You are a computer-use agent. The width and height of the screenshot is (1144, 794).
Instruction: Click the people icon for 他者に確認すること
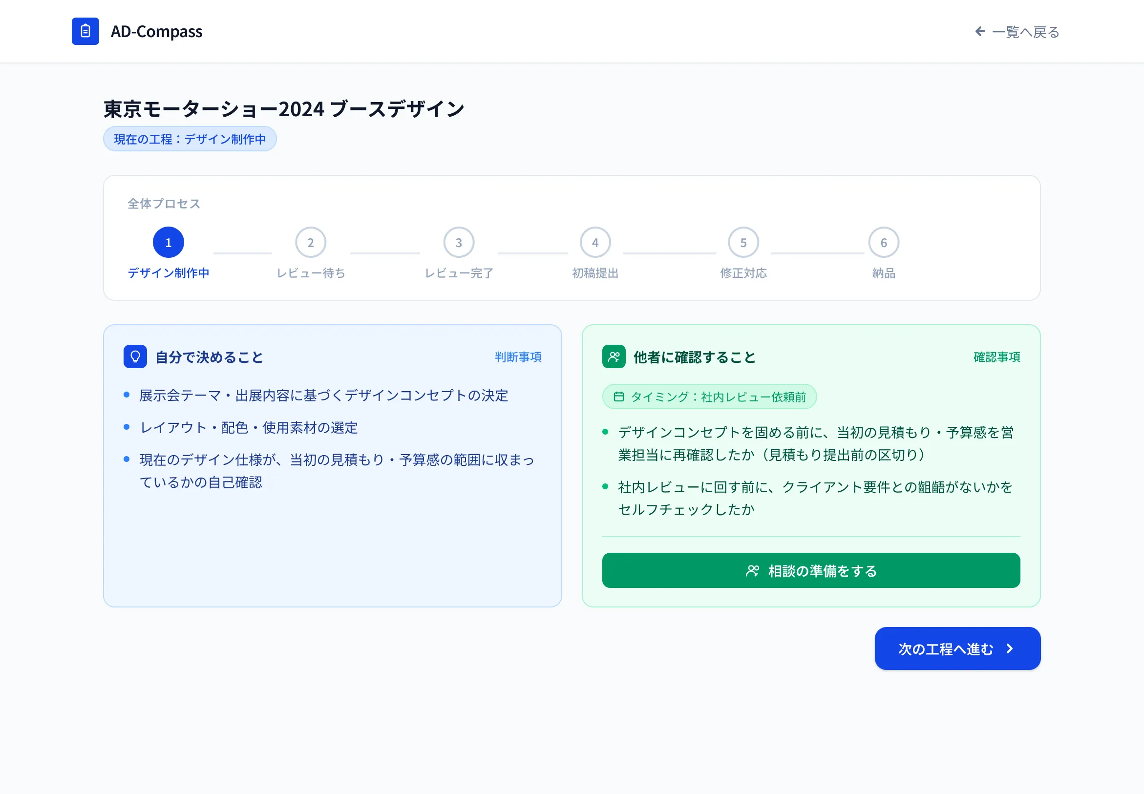click(x=614, y=356)
